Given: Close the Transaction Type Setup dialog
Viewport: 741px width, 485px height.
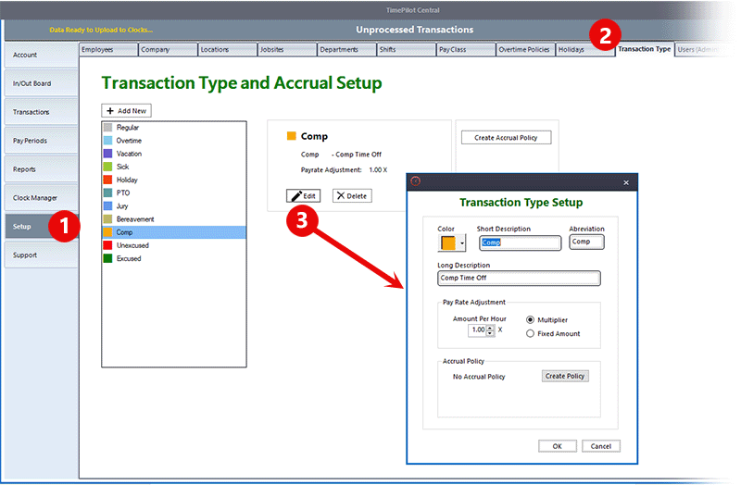Looking at the screenshot, I should click(625, 182).
